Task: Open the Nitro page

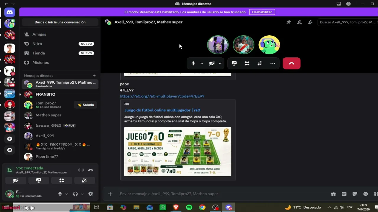Action: click(x=60, y=44)
